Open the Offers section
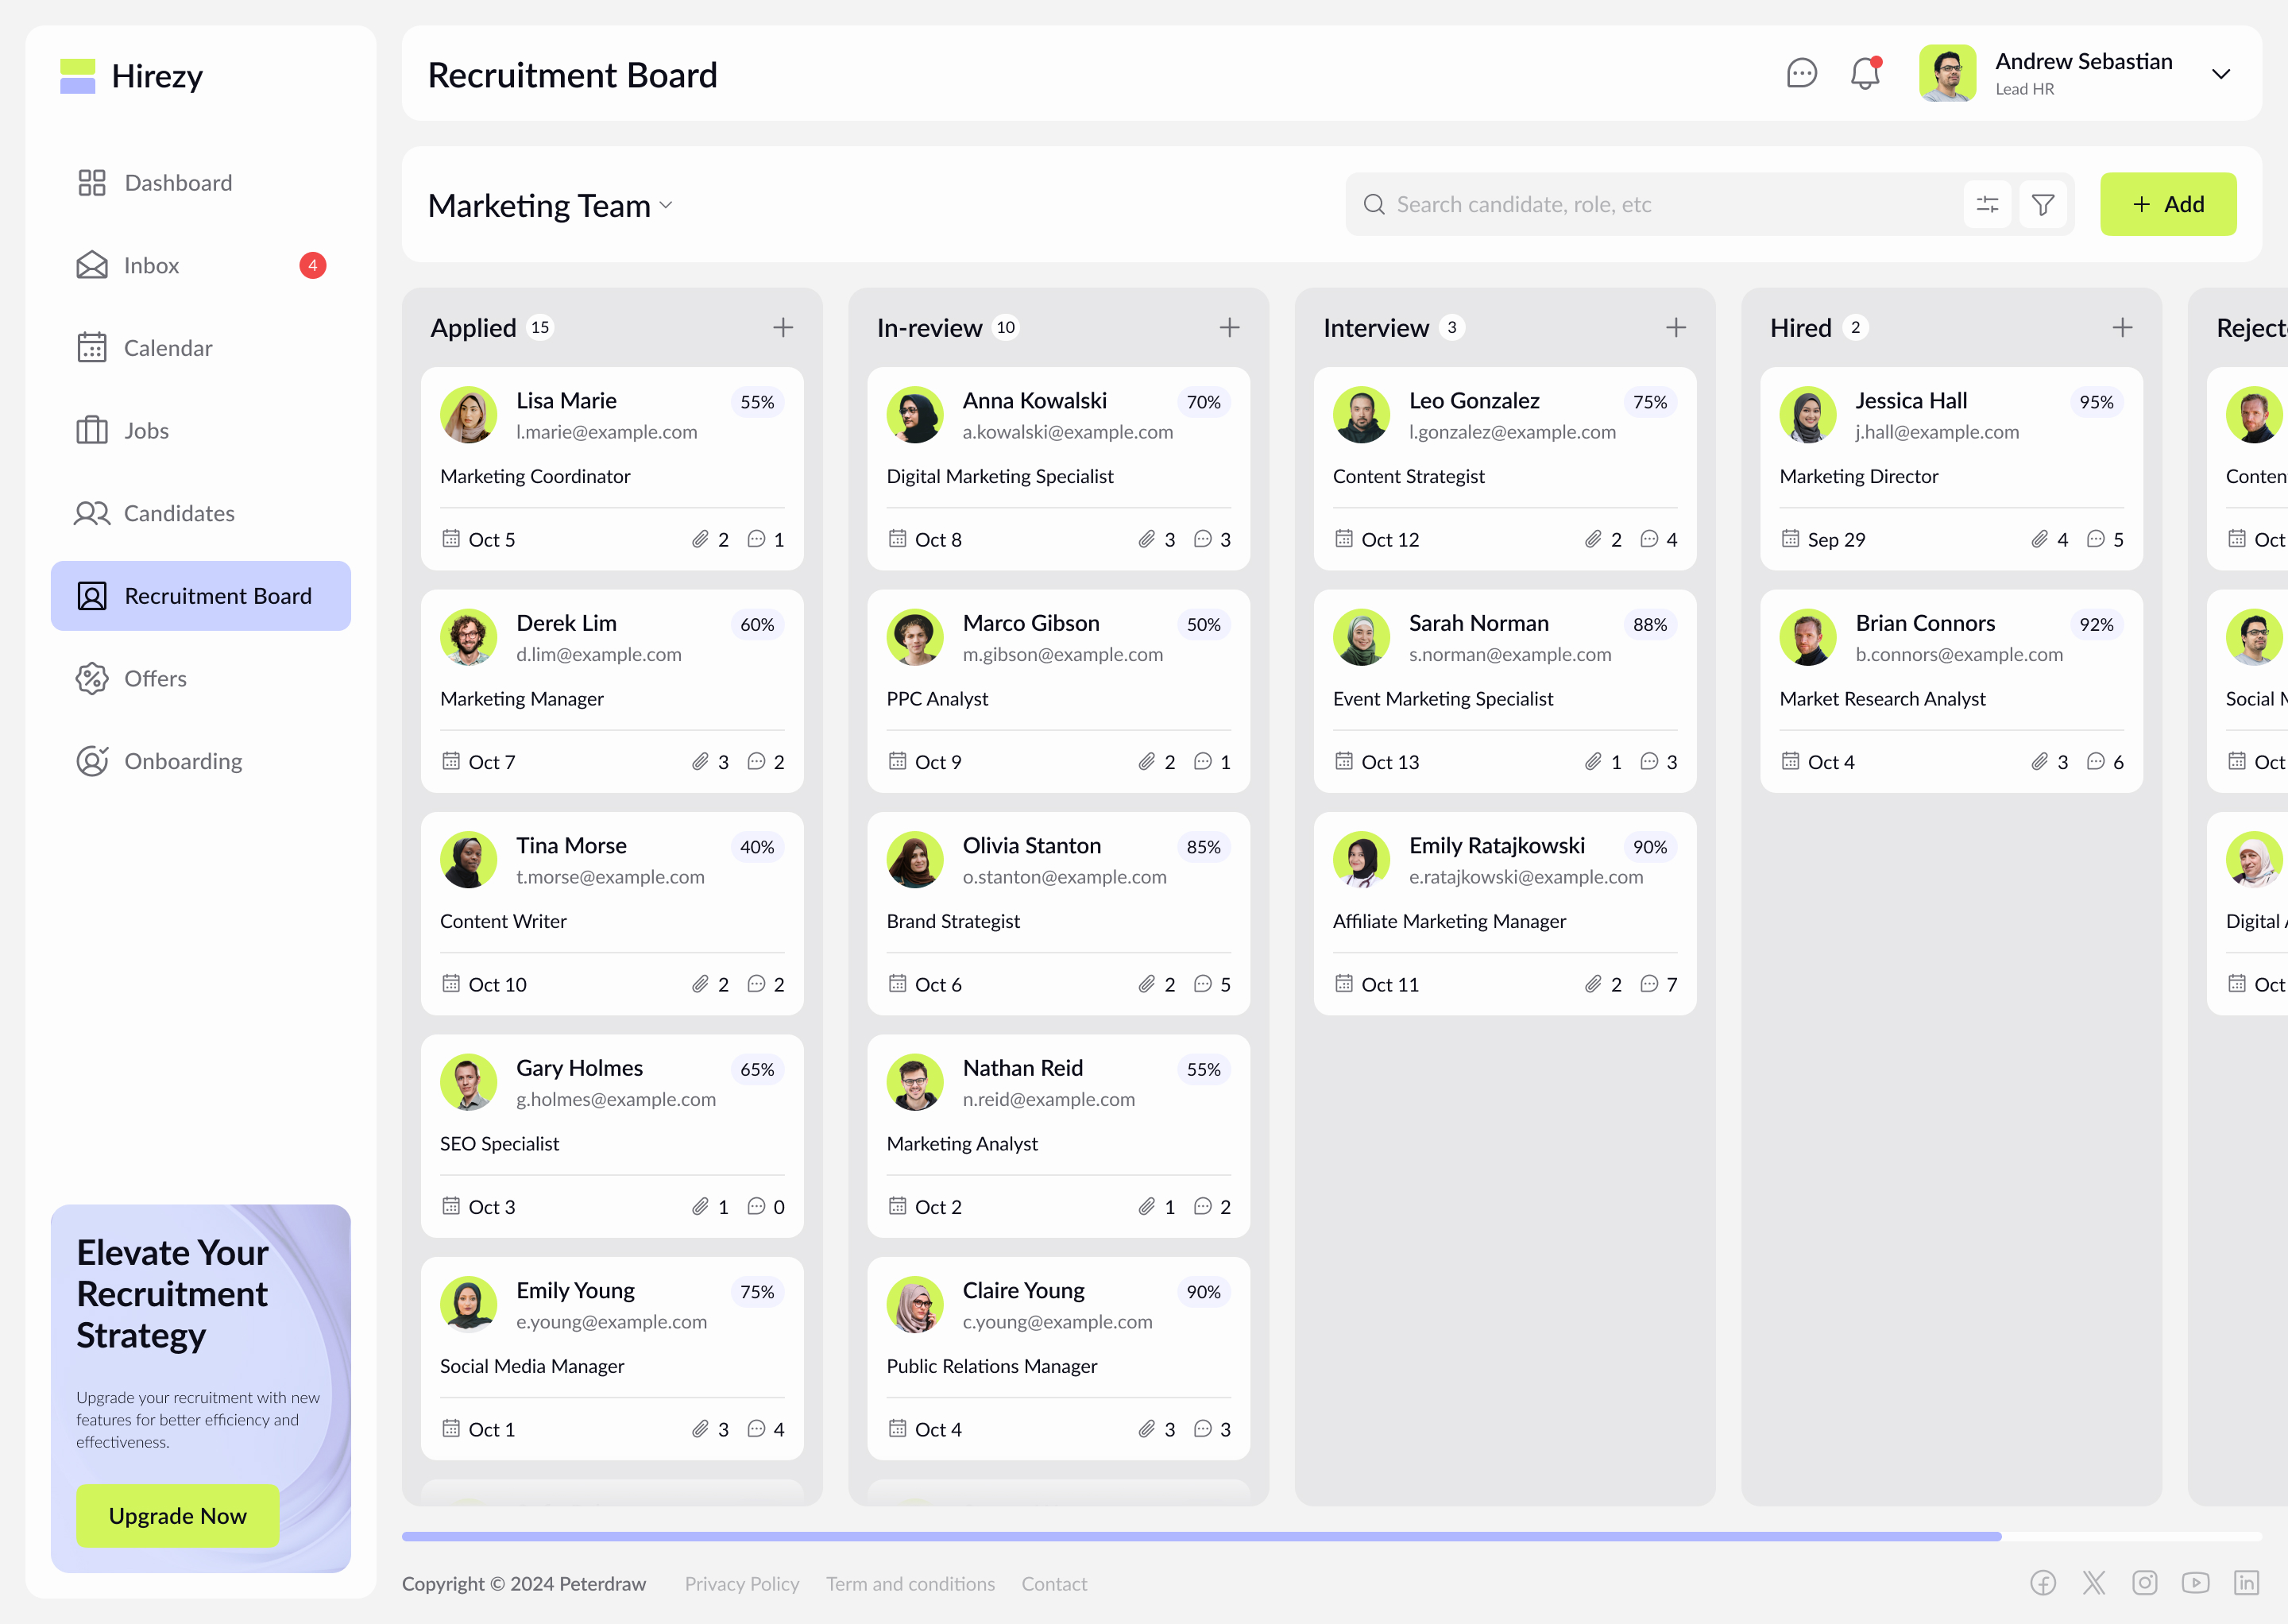The image size is (2288, 1624). click(x=155, y=678)
